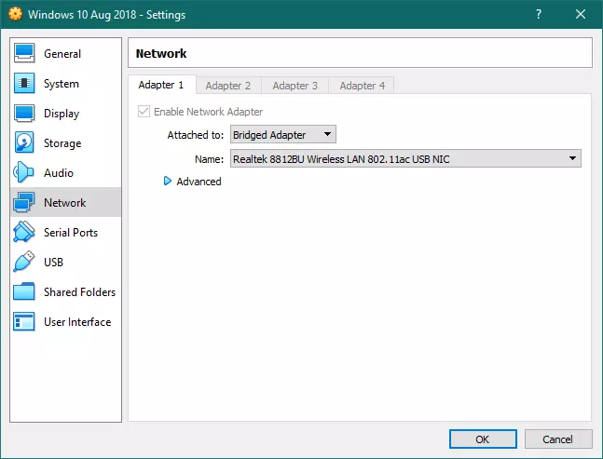Select the User Interface icon
603x459 pixels.
25,322
